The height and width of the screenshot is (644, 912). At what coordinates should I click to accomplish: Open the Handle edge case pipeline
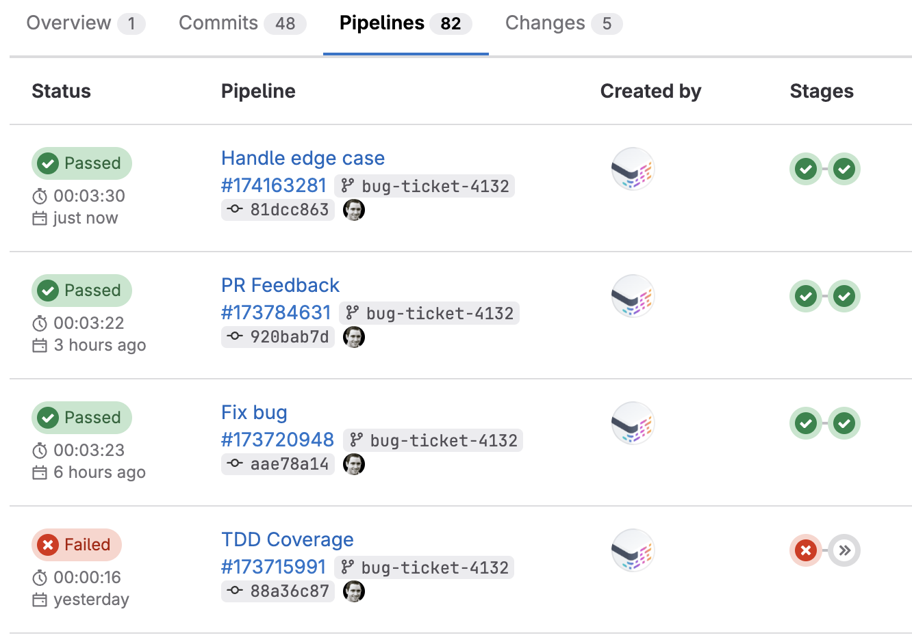[303, 158]
